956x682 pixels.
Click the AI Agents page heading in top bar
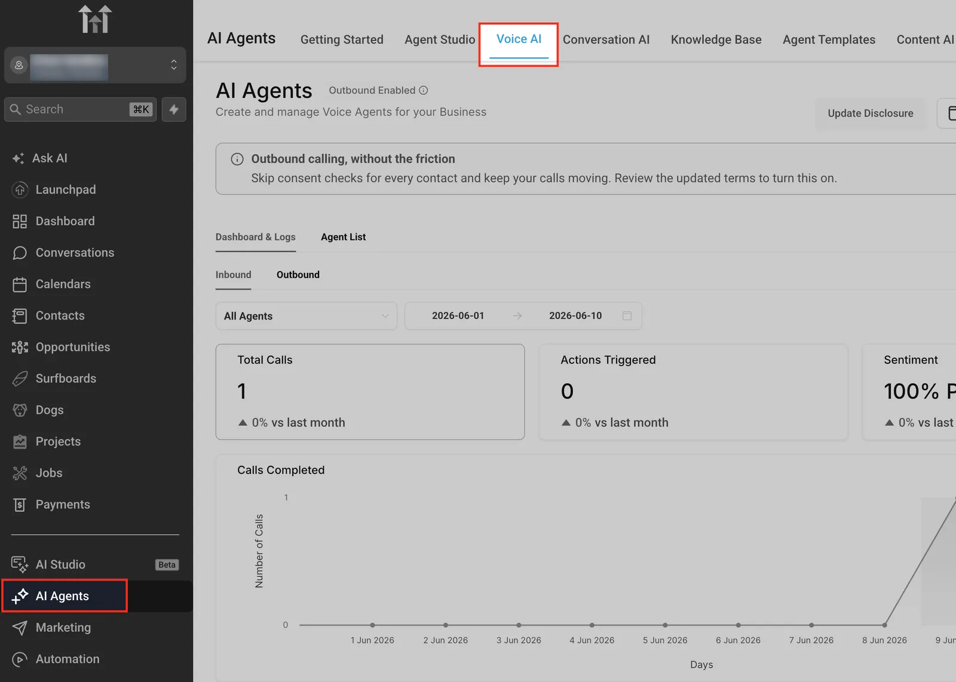(241, 38)
